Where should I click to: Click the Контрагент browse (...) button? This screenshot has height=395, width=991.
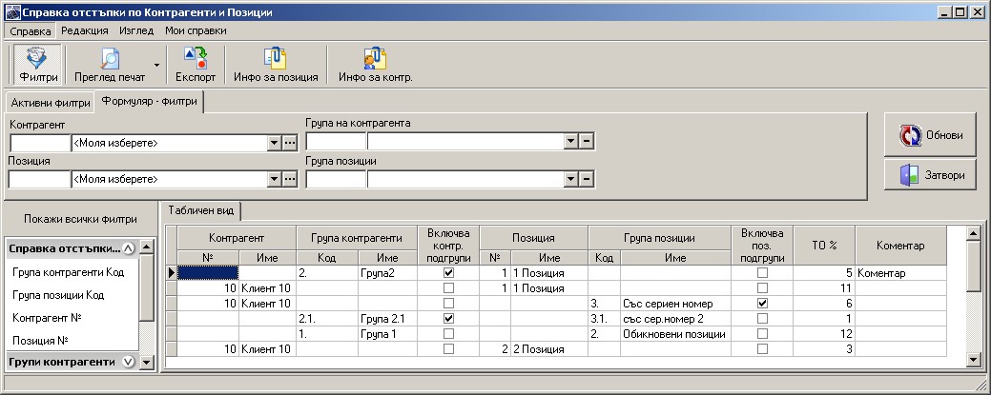tap(289, 143)
